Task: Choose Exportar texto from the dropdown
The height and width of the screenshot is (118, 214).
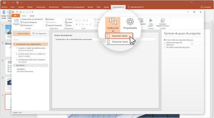Action: 119,36
